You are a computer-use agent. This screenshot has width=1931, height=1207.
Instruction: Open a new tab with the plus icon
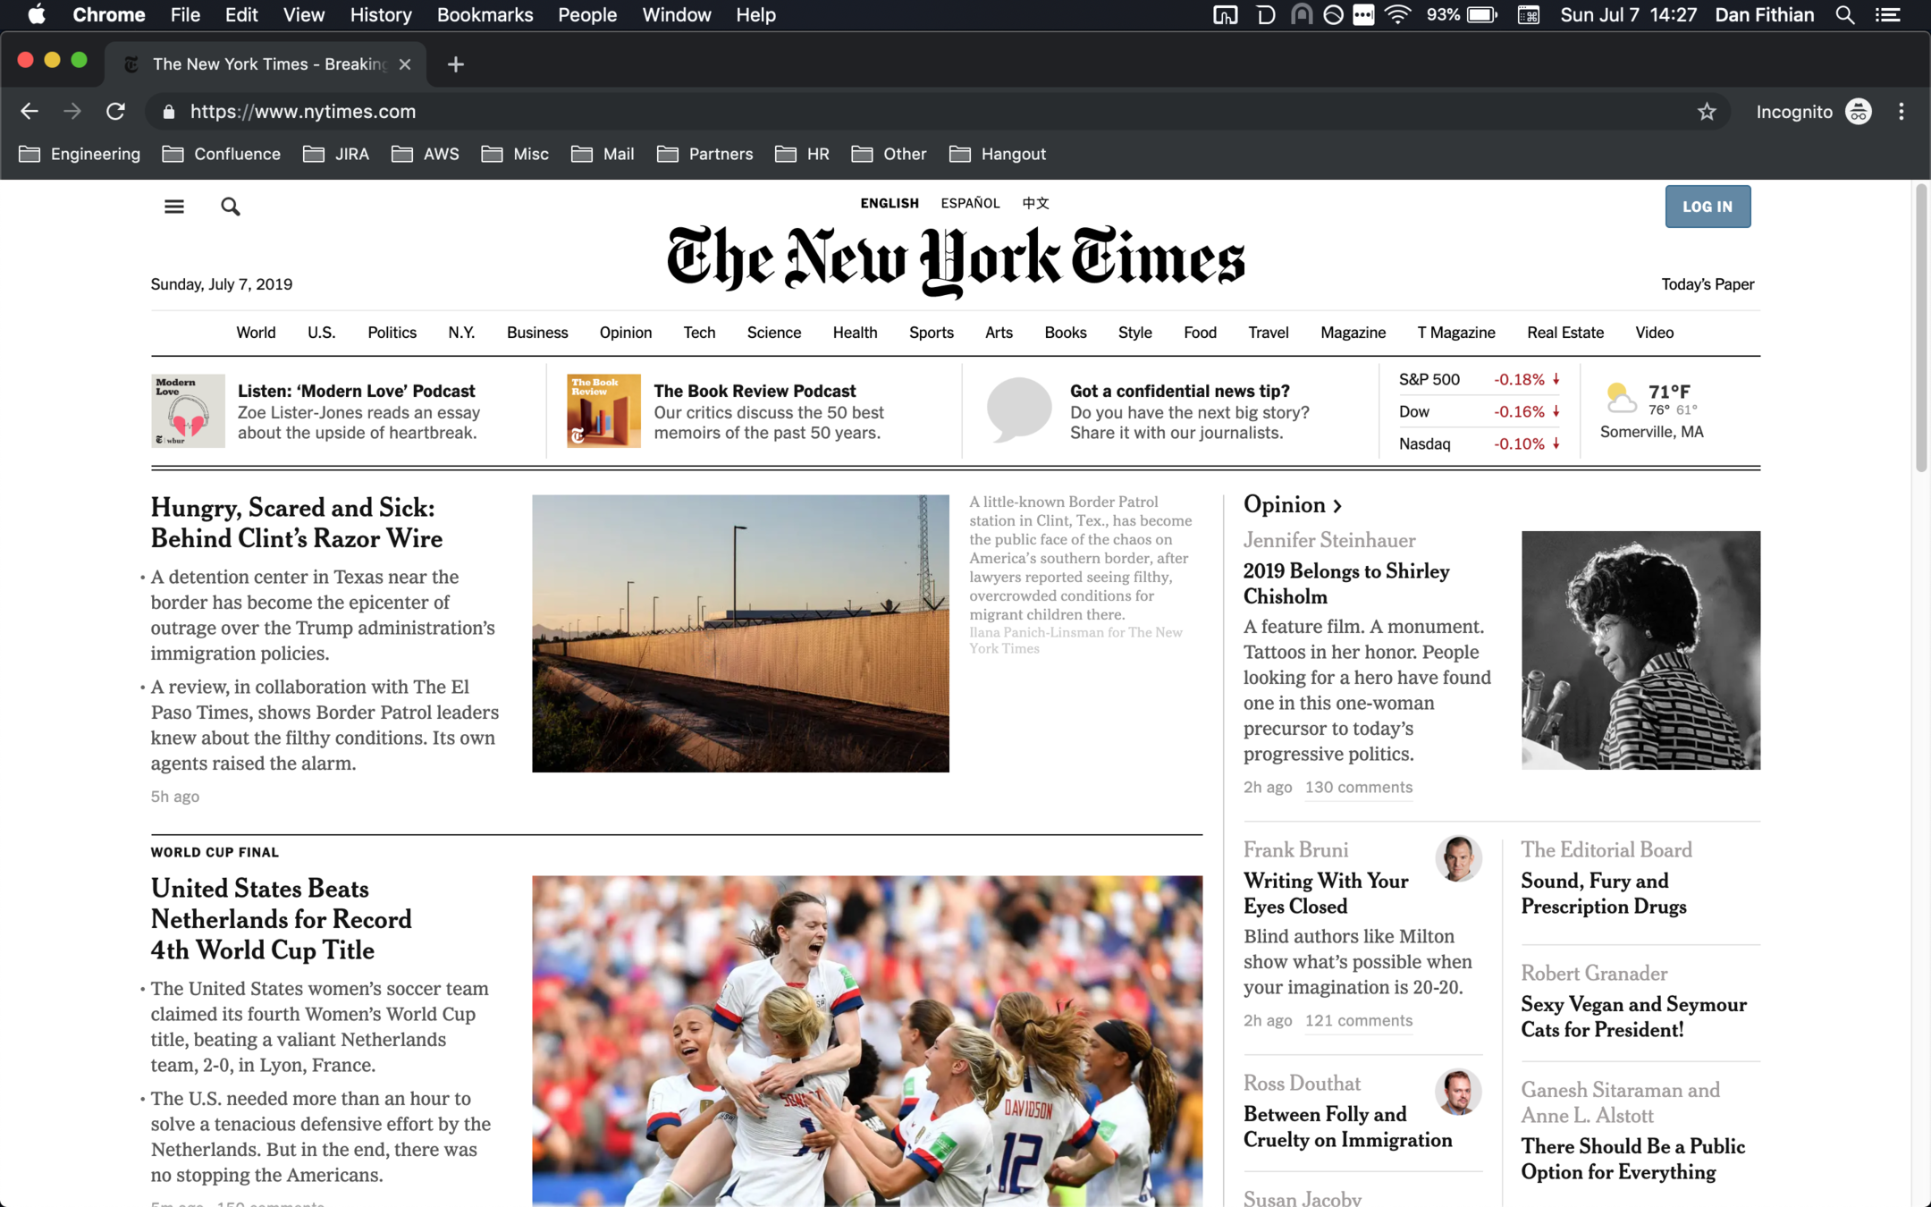456,64
